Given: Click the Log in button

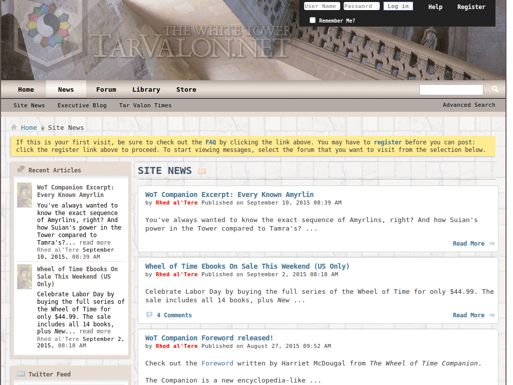Looking at the screenshot, I should (398, 6).
